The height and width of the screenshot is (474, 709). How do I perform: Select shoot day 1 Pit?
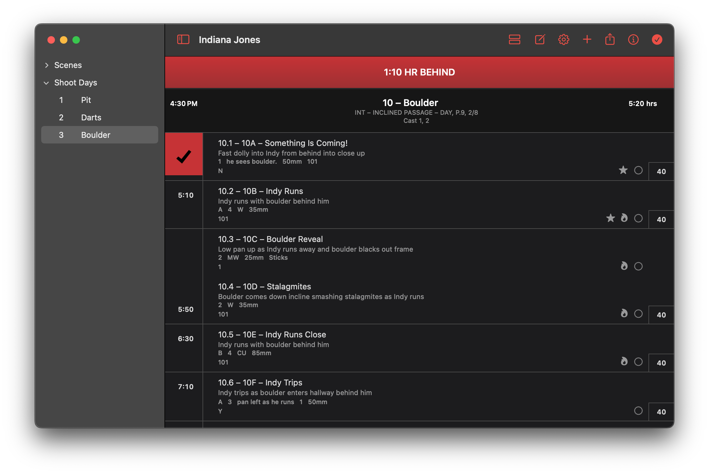coord(86,100)
